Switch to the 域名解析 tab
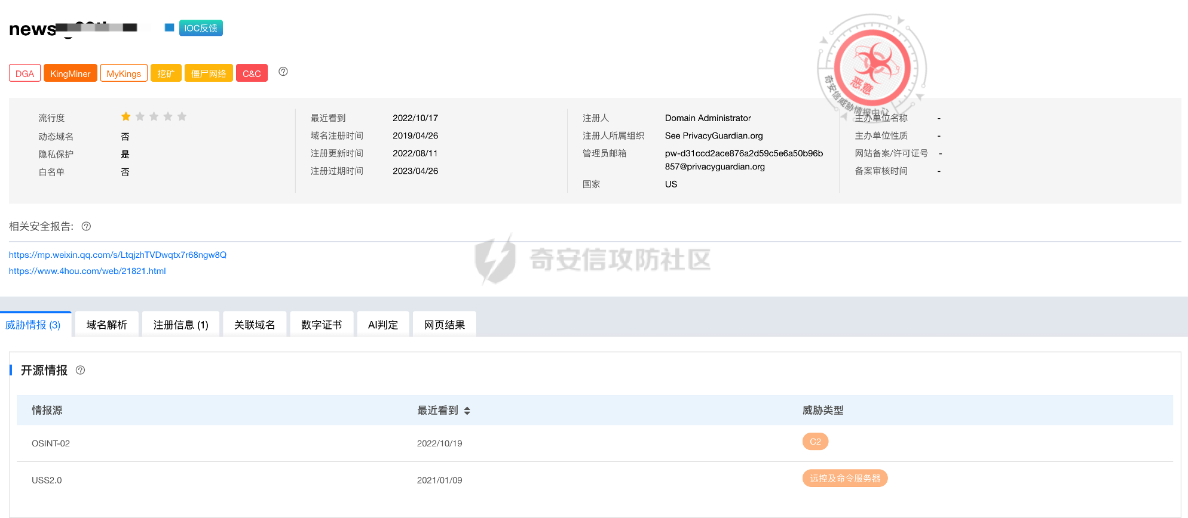 (x=107, y=325)
